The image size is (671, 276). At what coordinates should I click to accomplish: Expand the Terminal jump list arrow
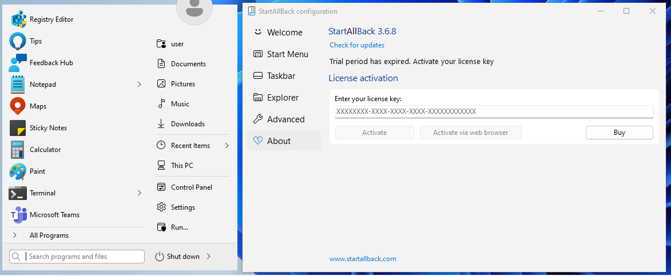tap(139, 193)
